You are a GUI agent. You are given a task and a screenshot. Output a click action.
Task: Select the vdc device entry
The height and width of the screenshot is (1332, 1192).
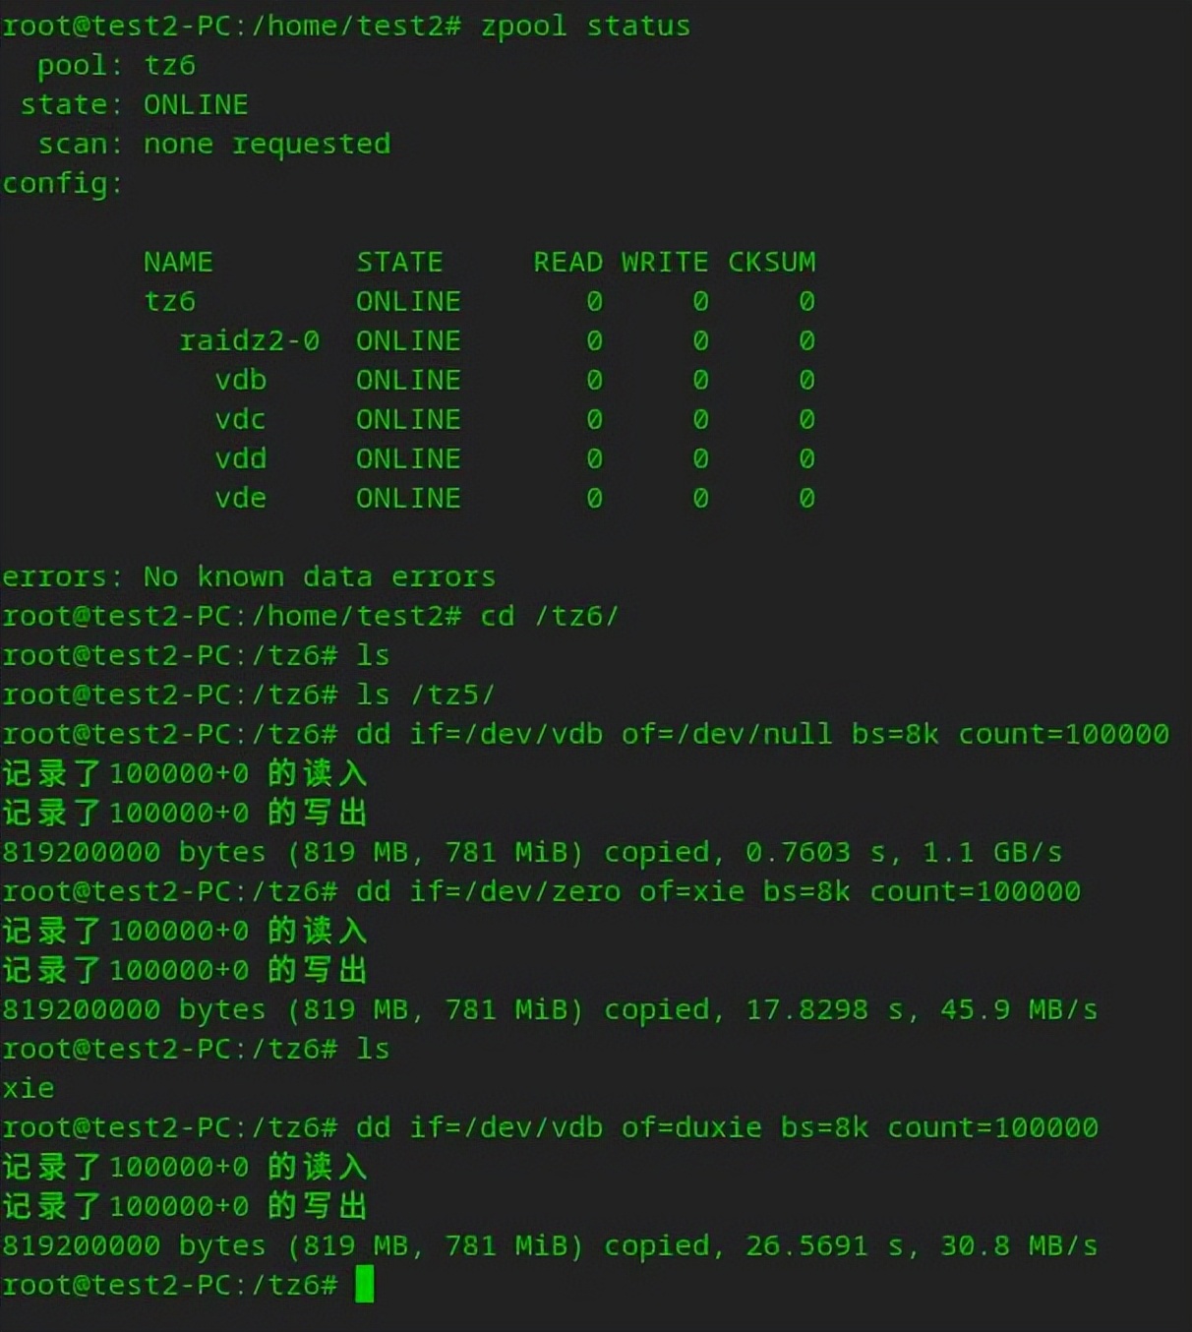(x=241, y=419)
